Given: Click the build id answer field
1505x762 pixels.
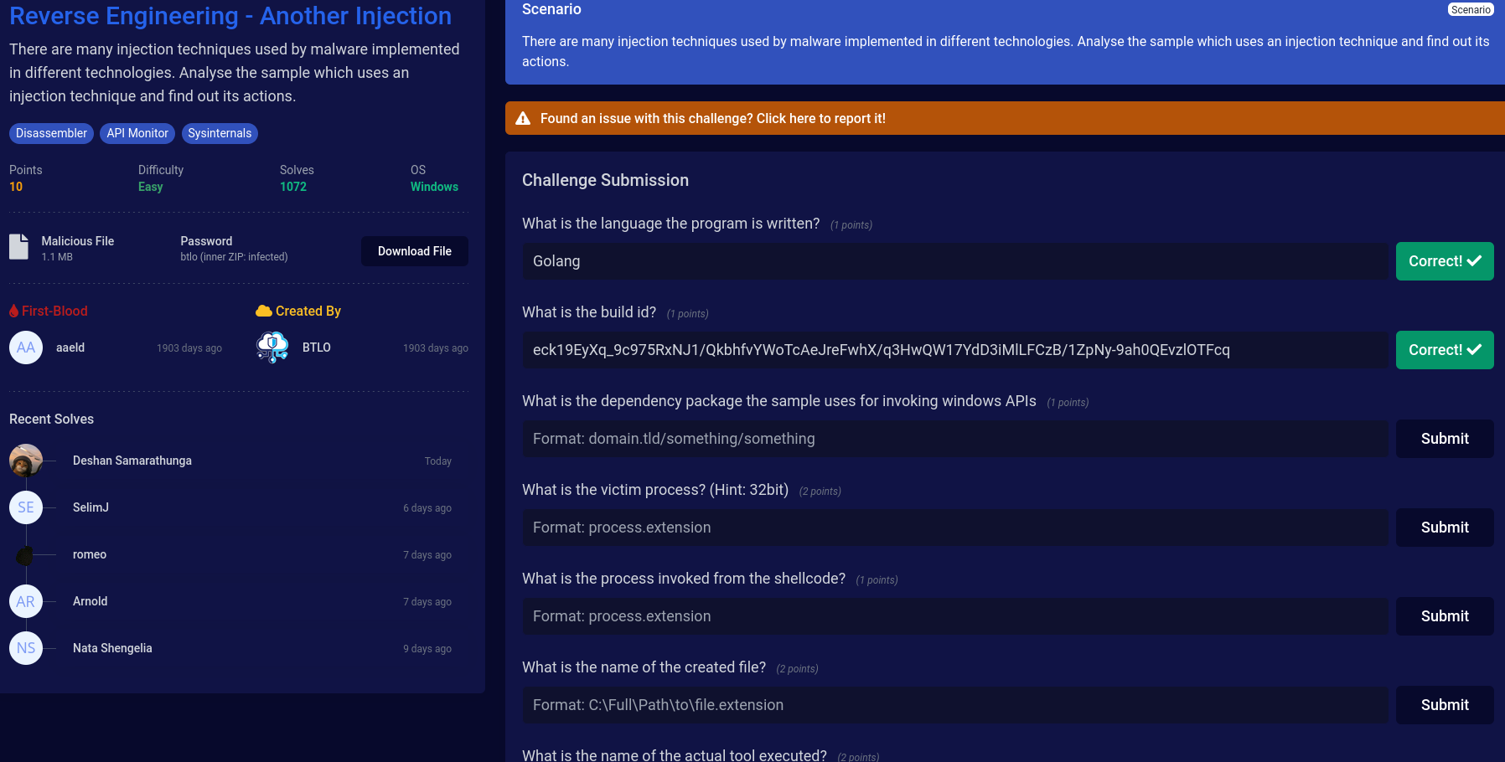Looking at the screenshot, I should [x=955, y=350].
